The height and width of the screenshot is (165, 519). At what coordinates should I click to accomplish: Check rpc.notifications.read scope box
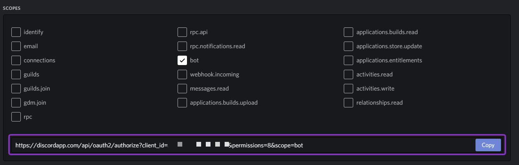182,46
